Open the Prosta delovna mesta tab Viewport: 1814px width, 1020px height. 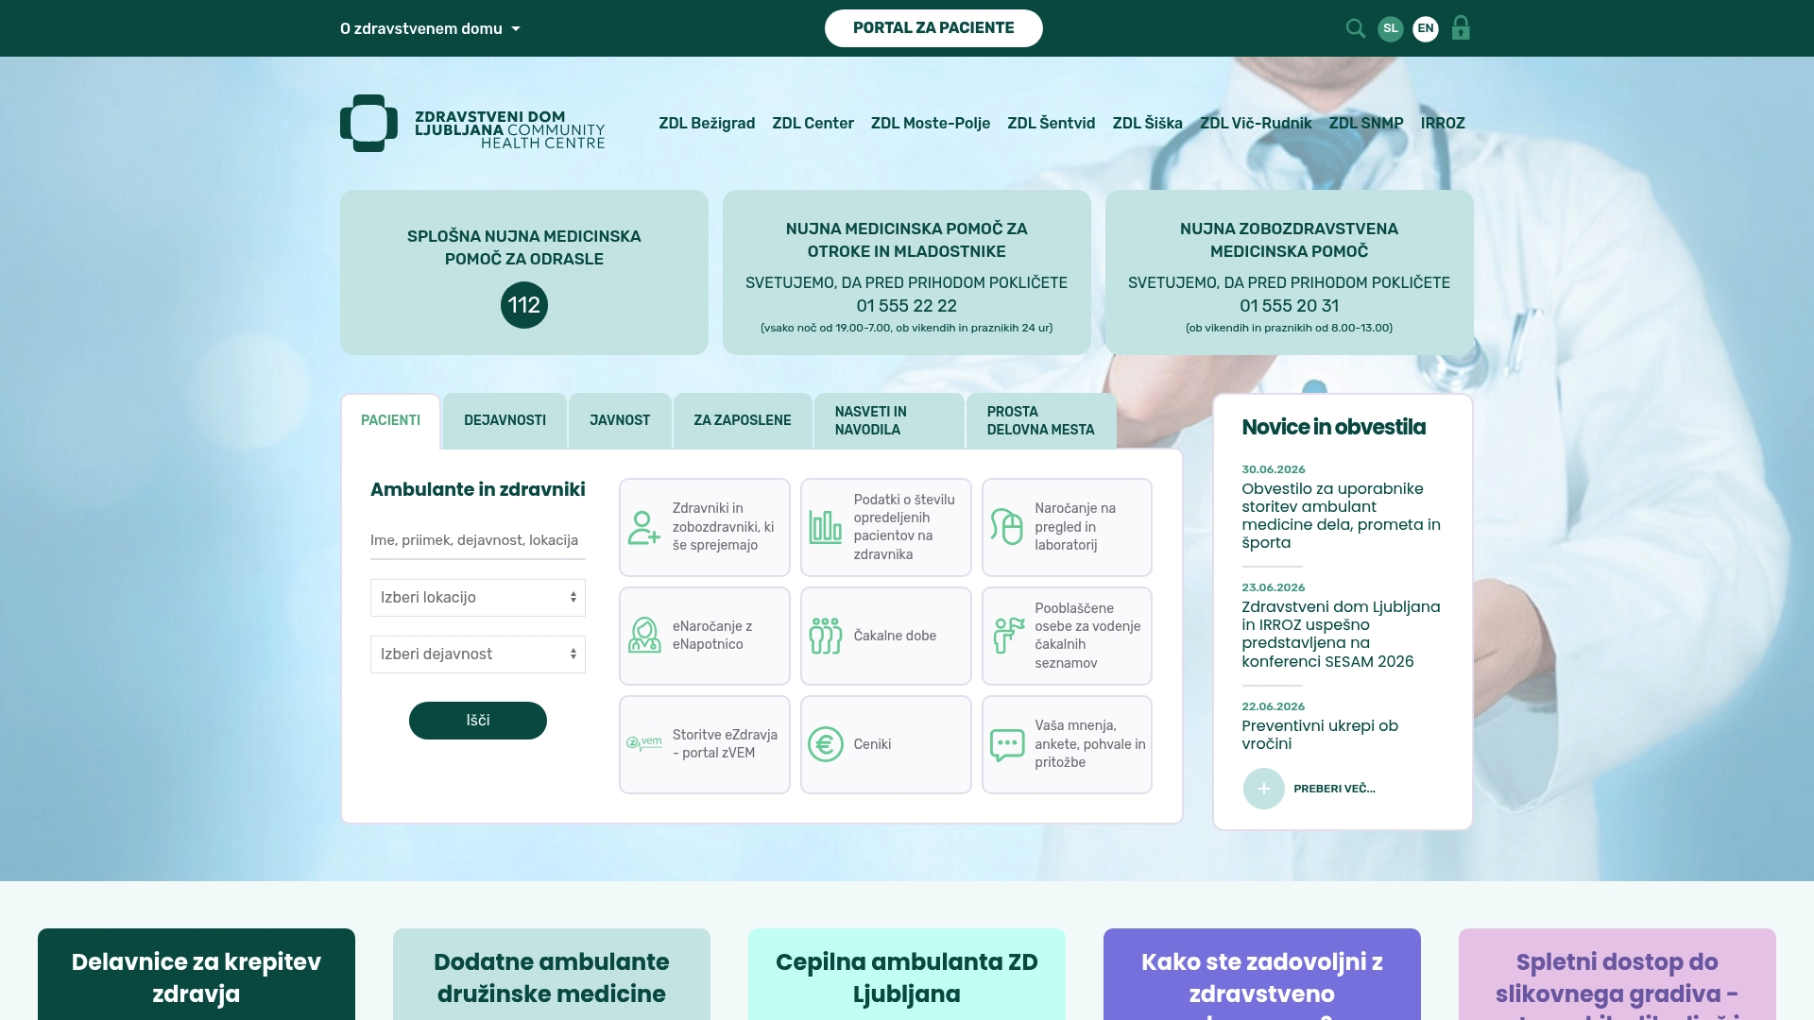click(1041, 420)
